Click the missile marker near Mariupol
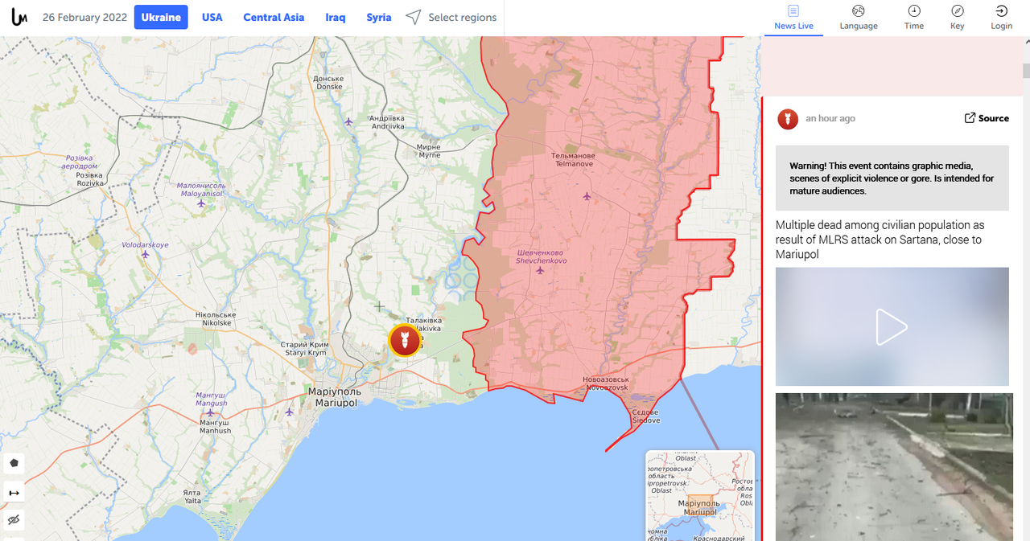 (405, 340)
